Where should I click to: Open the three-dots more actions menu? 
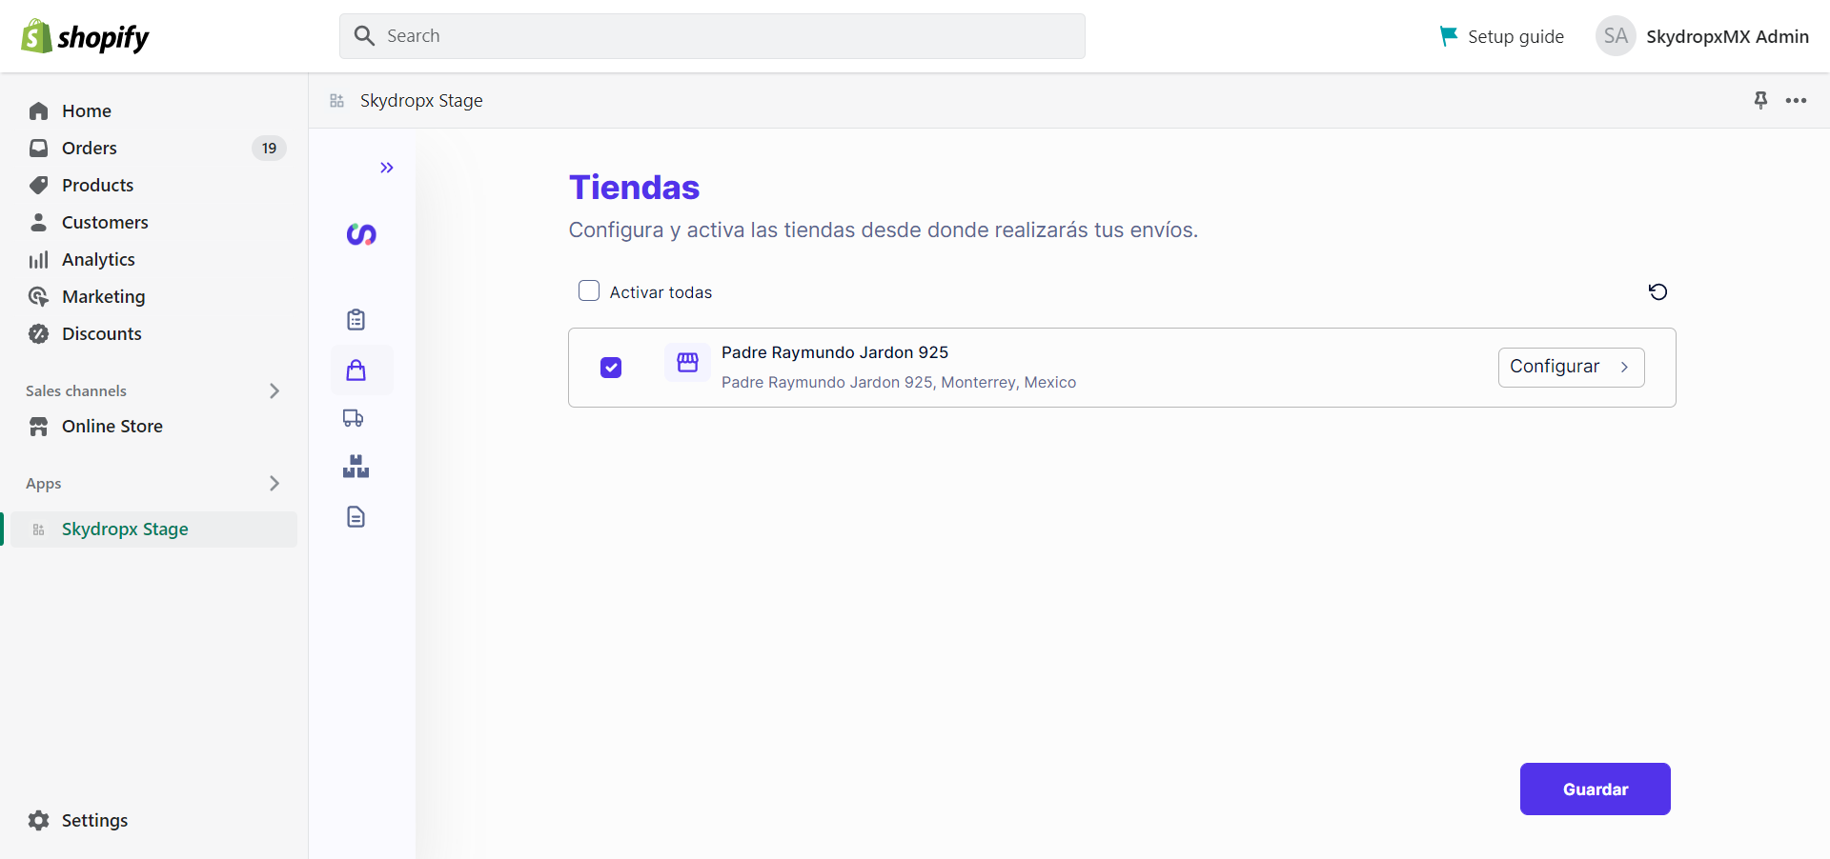click(1797, 100)
